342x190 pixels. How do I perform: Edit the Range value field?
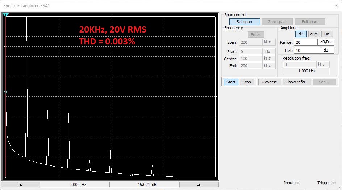306,42
